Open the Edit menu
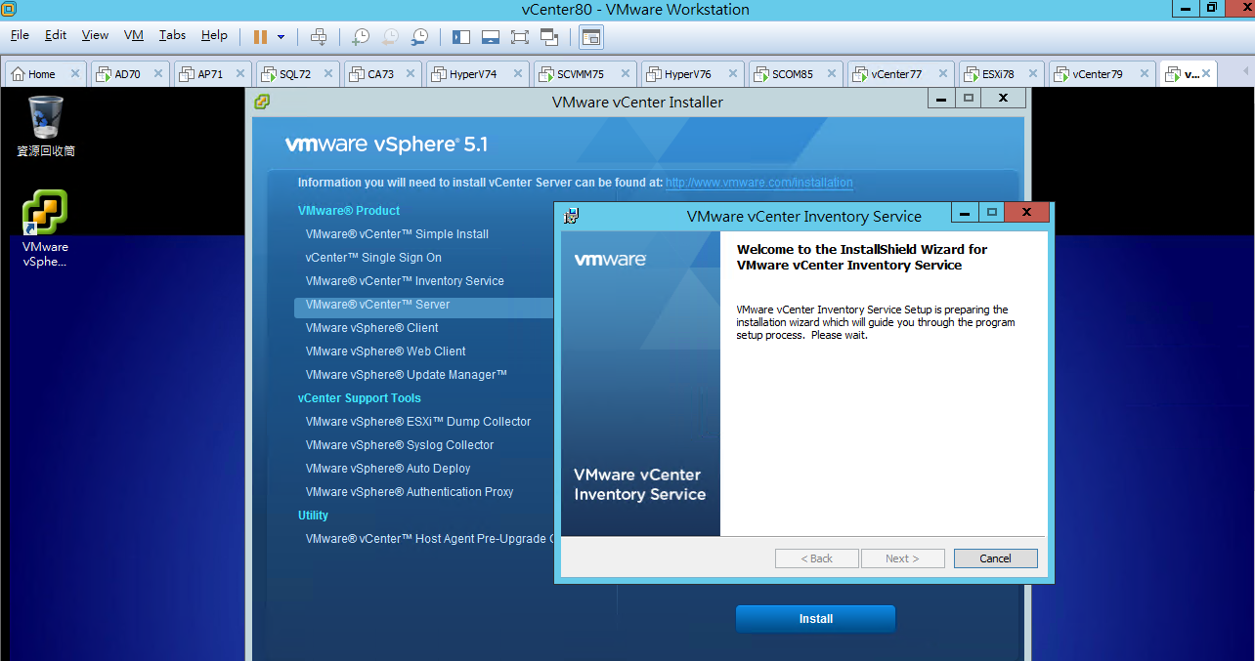 [x=56, y=35]
